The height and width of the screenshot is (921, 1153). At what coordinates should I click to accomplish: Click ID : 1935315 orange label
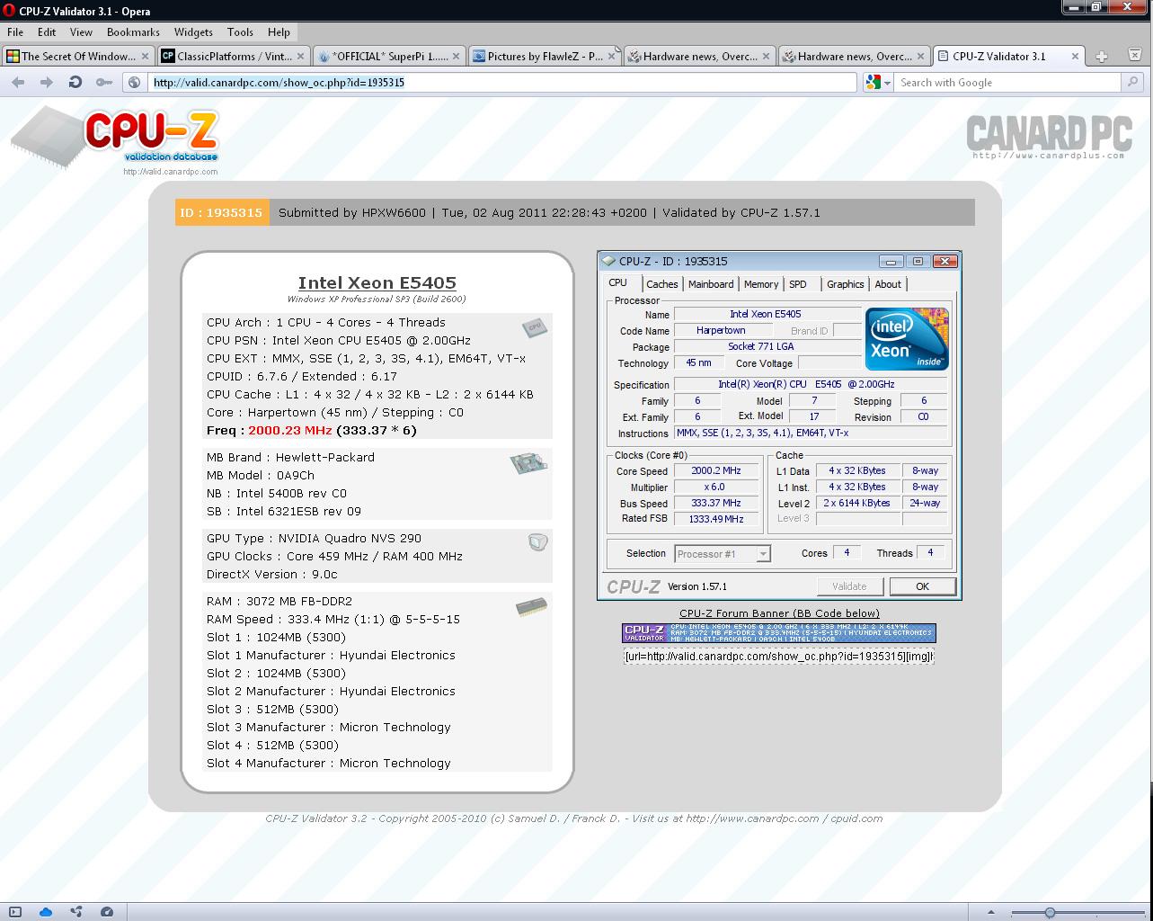pos(221,212)
